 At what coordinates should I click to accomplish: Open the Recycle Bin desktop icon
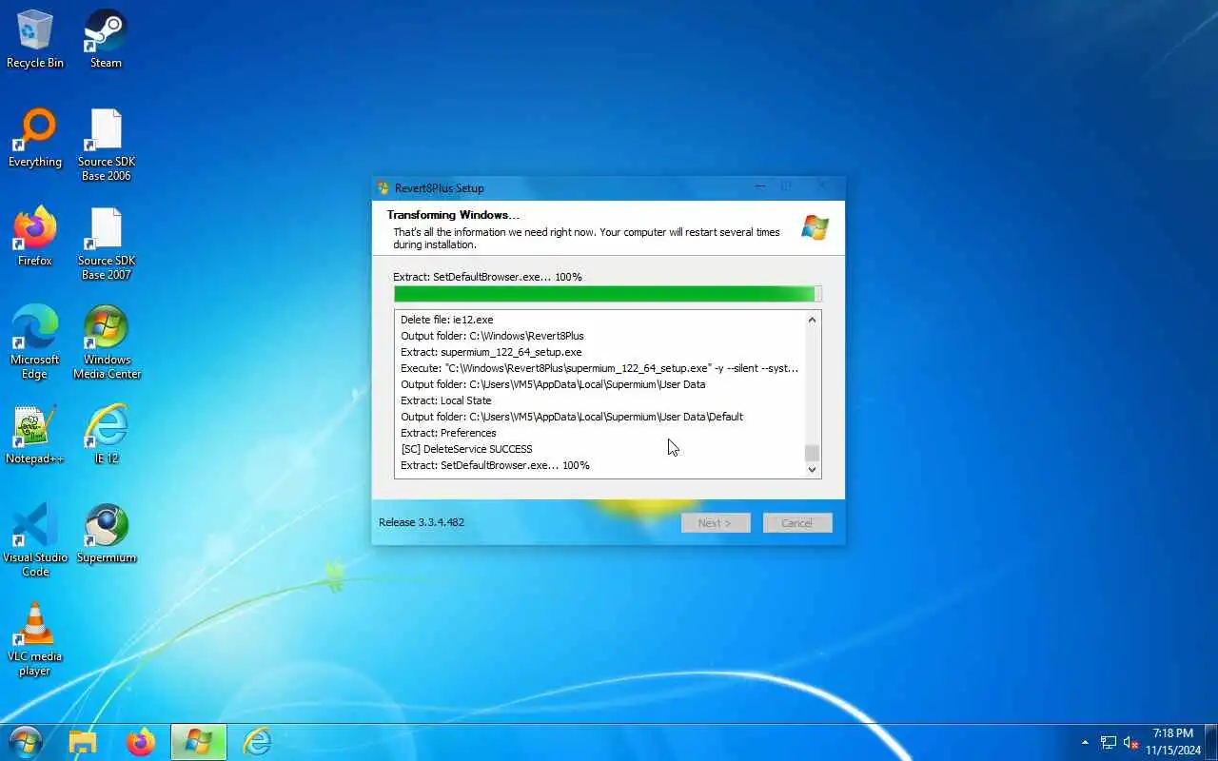tap(35, 40)
